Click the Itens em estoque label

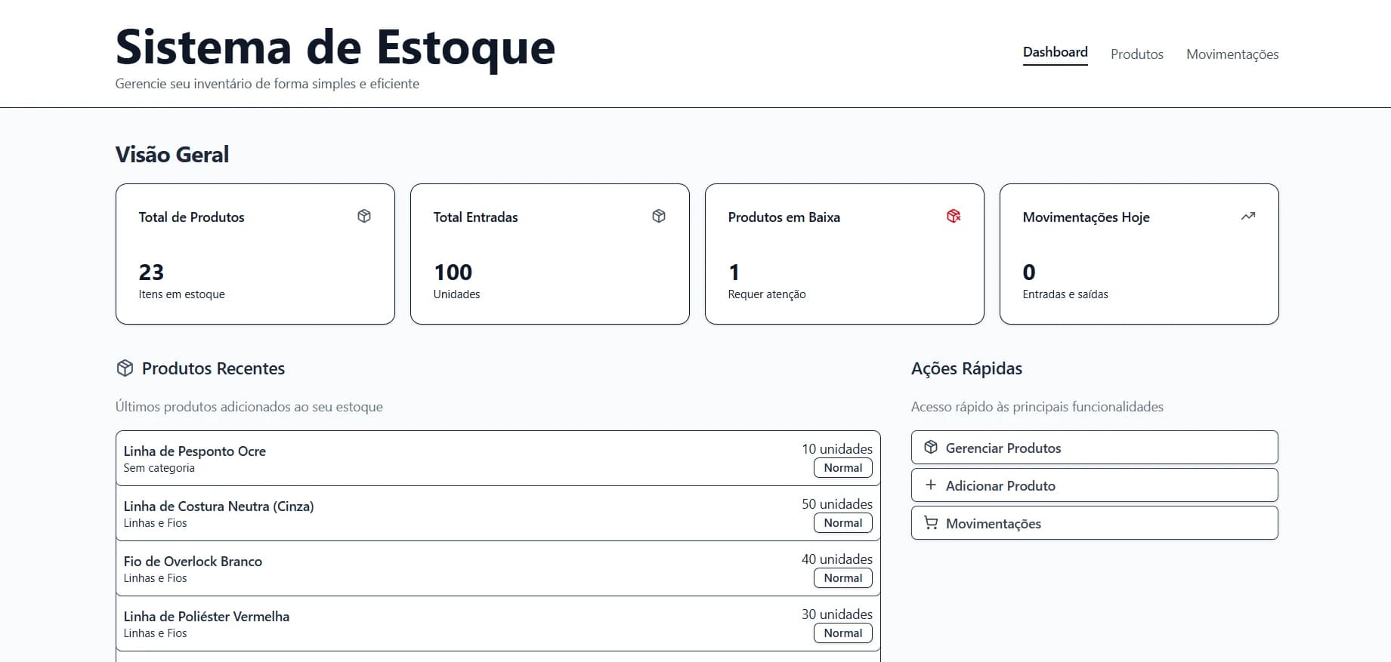coord(181,294)
